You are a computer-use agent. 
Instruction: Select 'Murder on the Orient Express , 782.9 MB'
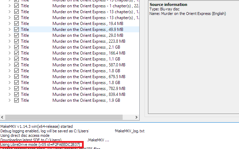(89, 89)
